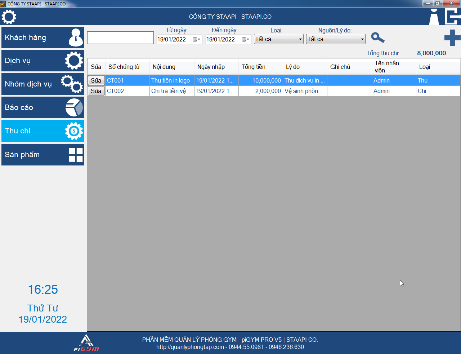
Task: Go to the Dịch vụ section
Action: [x=43, y=61]
